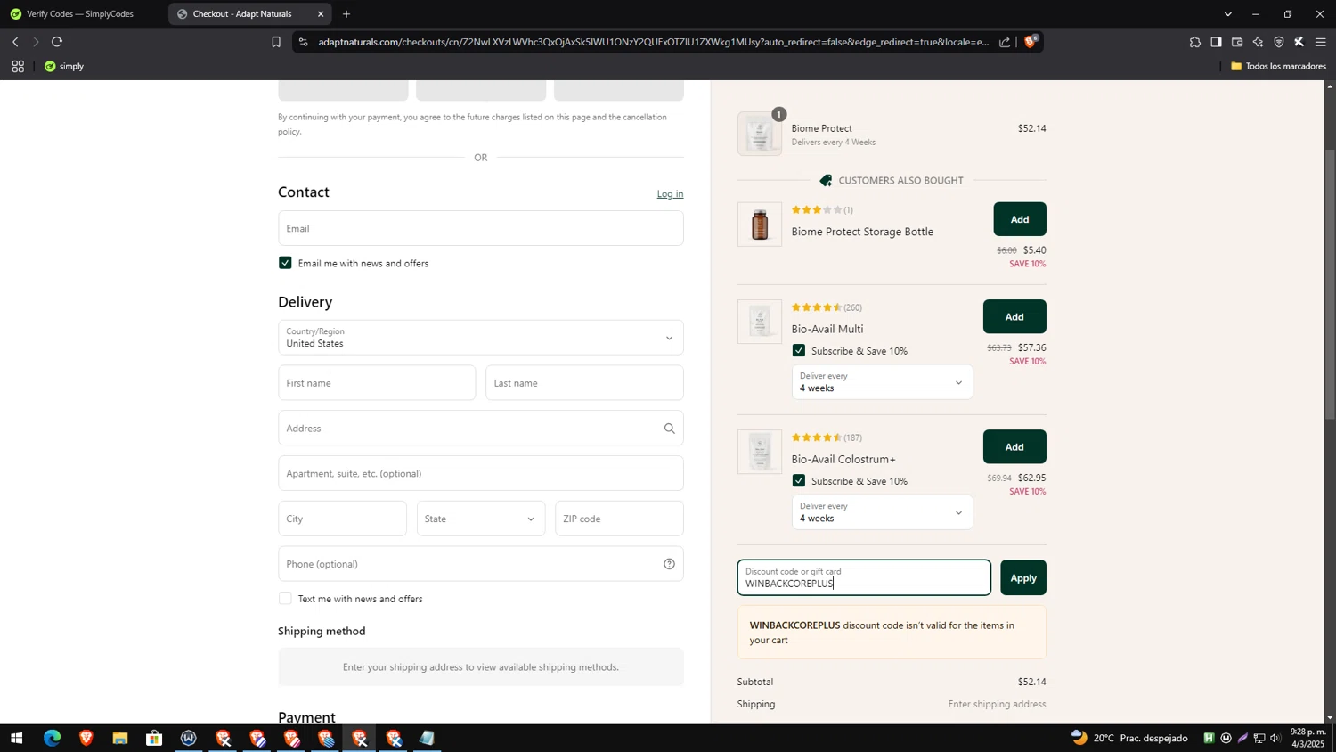Click the Last name field
1336x752 pixels.
584,383
